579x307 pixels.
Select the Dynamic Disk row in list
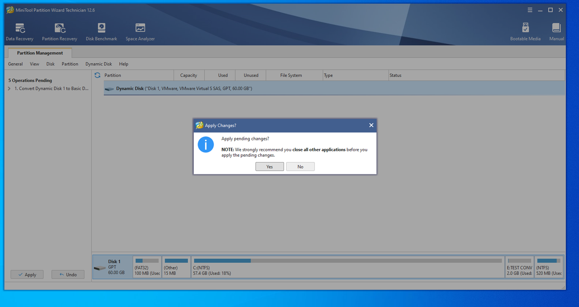click(x=334, y=88)
